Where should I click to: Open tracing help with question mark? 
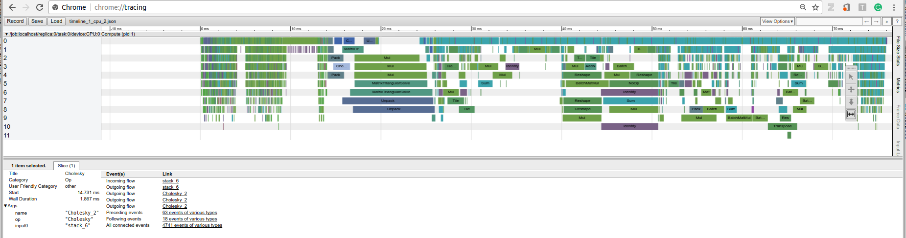pos(897,21)
